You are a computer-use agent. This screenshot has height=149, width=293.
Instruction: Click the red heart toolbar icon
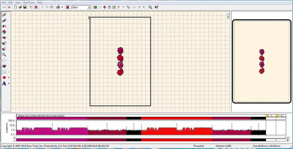click(36, 7)
